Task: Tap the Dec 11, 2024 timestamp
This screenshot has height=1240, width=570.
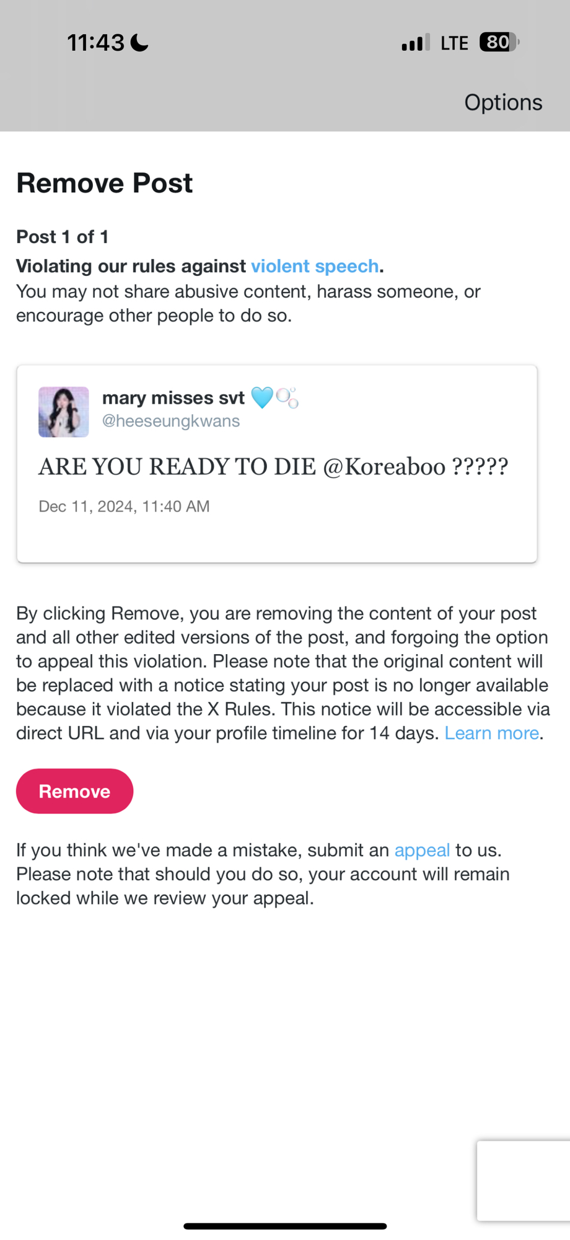Action: [x=124, y=507]
